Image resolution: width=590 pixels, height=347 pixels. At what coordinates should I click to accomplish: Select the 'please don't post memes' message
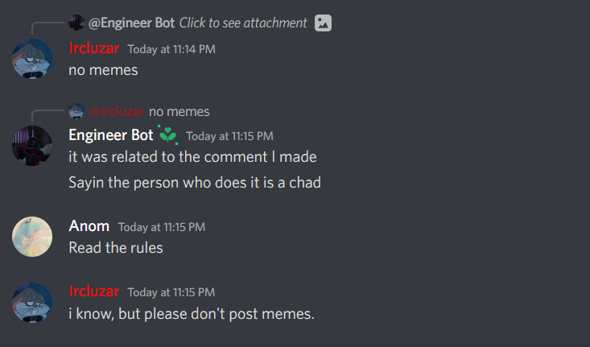[x=192, y=314]
